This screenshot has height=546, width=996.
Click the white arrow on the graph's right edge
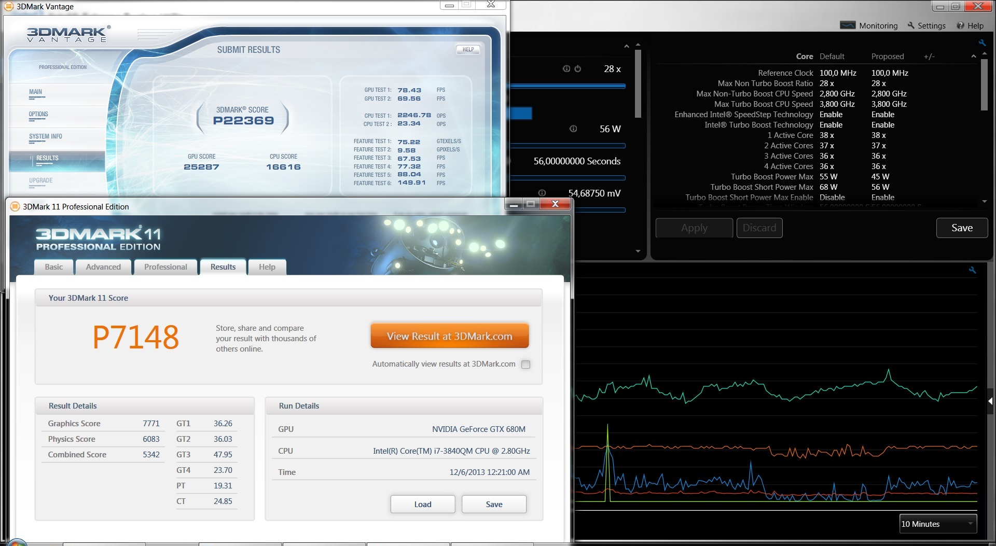tap(990, 401)
